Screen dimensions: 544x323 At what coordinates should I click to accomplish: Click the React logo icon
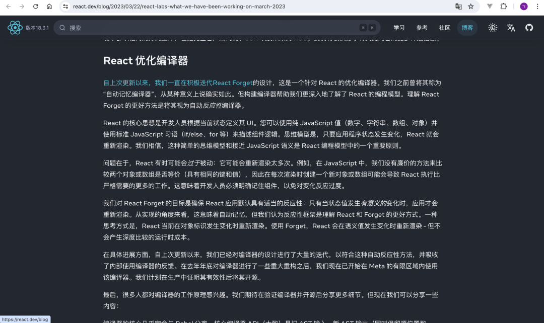[15, 28]
